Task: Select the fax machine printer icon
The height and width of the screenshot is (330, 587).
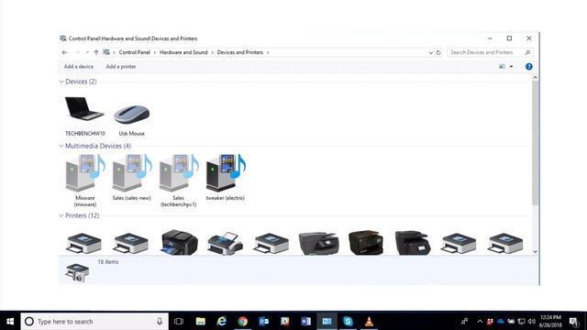Action: [x=225, y=243]
